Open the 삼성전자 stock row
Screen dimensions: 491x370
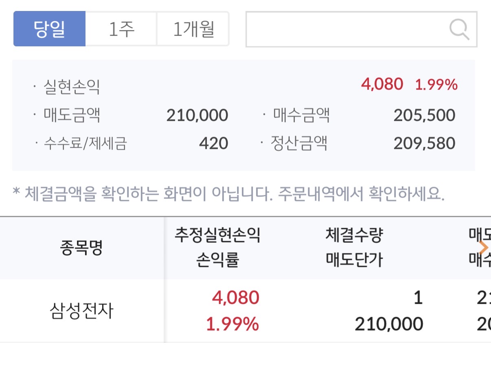[x=81, y=311]
